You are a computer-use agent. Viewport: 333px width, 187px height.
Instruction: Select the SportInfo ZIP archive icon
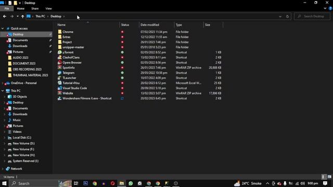(x=60, y=68)
